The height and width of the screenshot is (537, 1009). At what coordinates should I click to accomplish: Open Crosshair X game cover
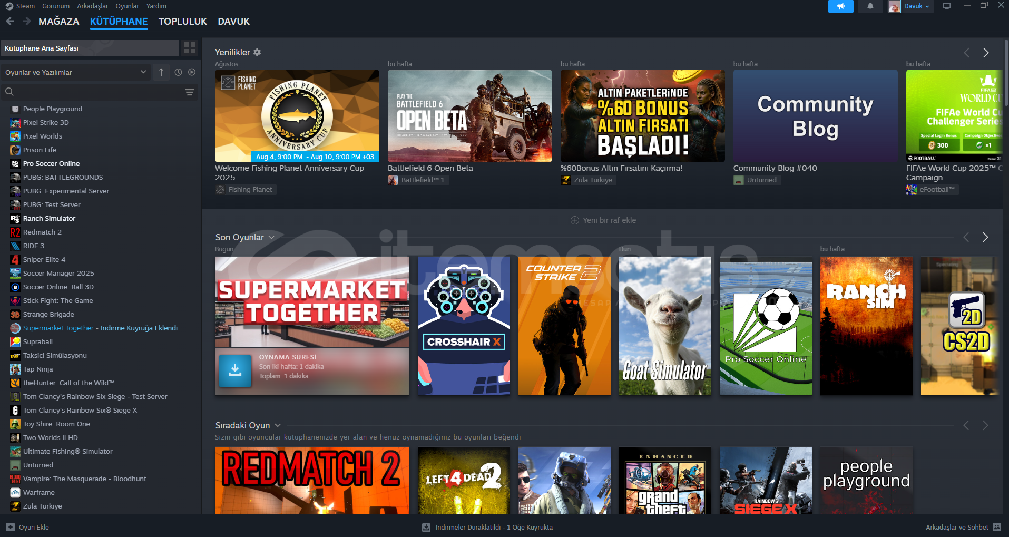click(464, 326)
